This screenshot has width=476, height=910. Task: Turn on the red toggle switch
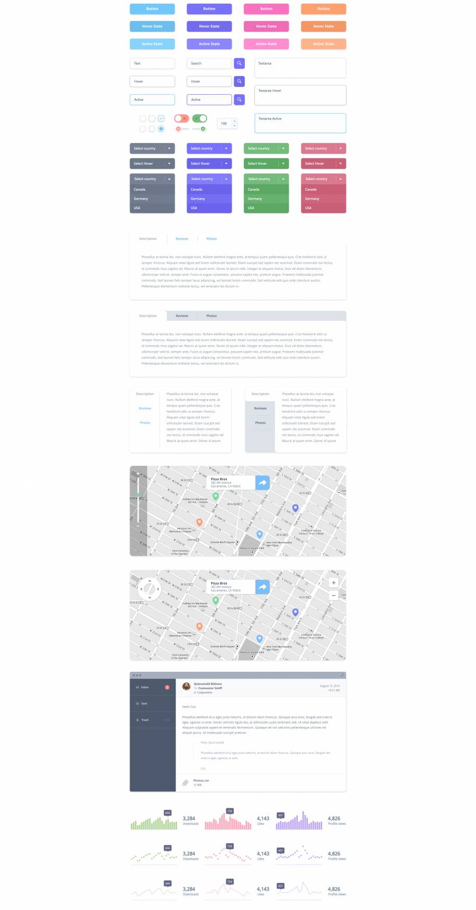(x=181, y=119)
